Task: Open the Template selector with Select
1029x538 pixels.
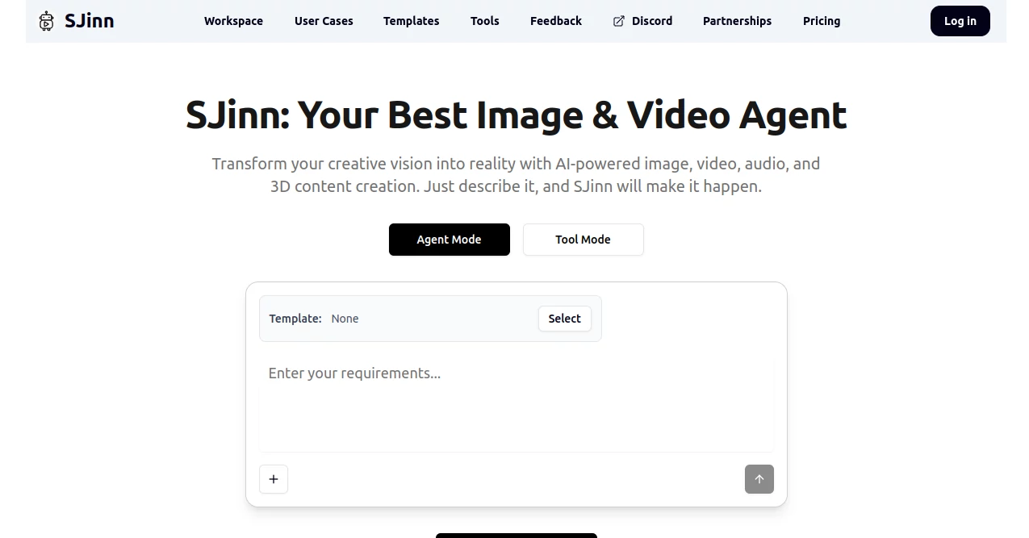Action: pos(564,319)
